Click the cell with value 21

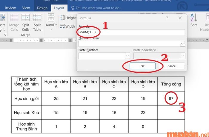click(x=85, y=99)
